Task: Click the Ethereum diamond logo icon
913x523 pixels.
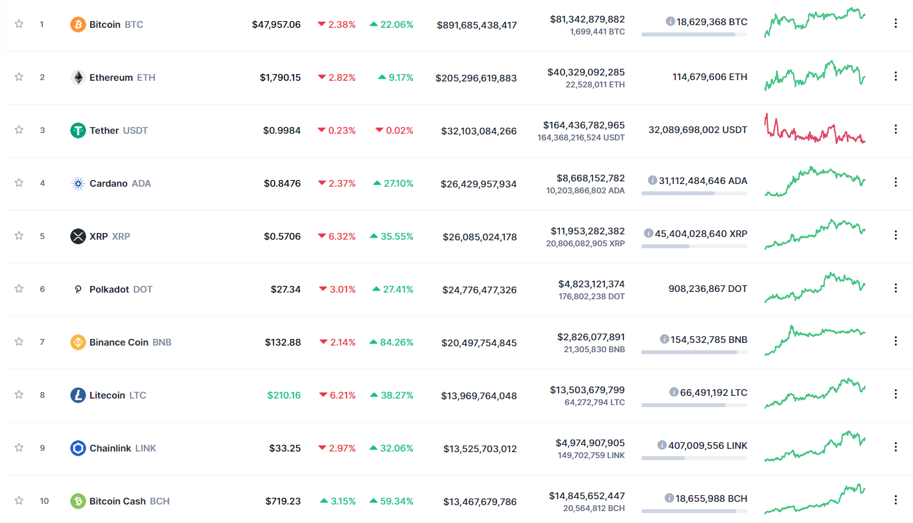Action: point(78,77)
